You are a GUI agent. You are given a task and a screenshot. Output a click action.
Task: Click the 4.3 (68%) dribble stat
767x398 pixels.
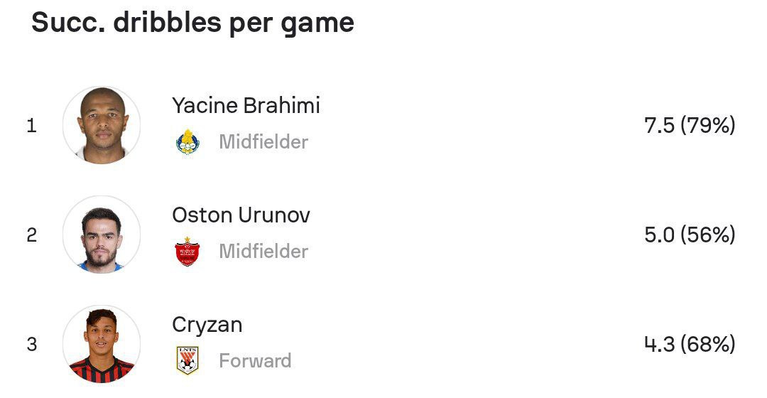(689, 345)
